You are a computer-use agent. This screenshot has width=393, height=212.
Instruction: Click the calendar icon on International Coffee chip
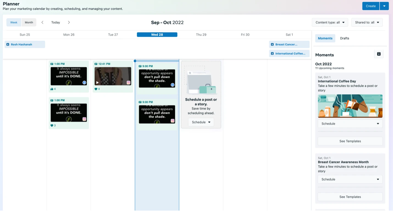coord(272,53)
